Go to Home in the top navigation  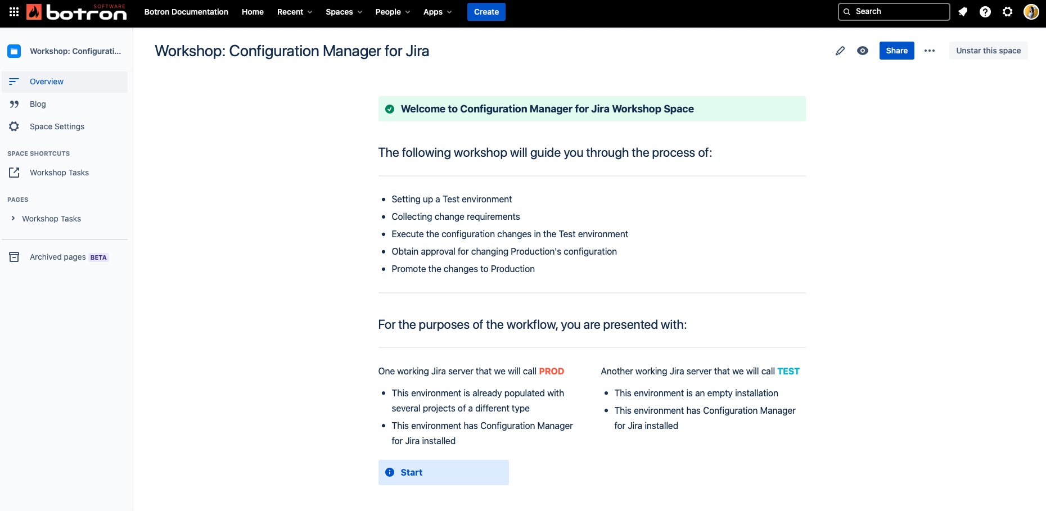[253, 12]
